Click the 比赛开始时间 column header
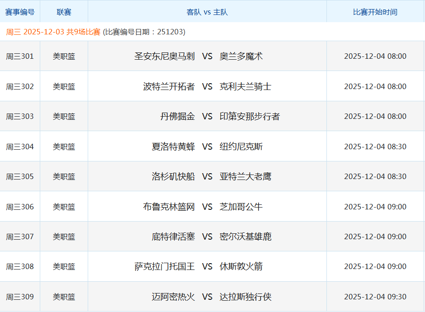Viewport: 425px width, 312px height. pyautogui.click(x=375, y=12)
